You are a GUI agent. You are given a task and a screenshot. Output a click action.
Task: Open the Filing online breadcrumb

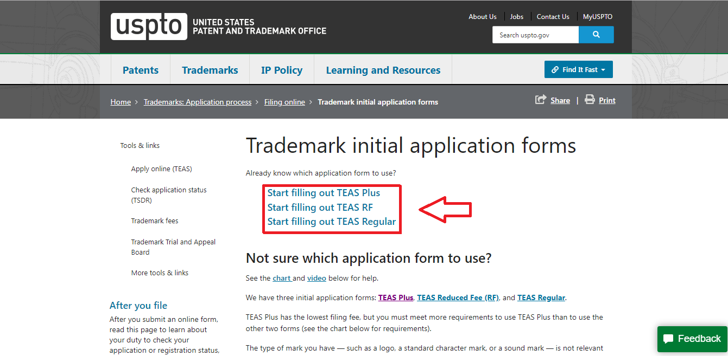pyautogui.click(x=284, y=102)
